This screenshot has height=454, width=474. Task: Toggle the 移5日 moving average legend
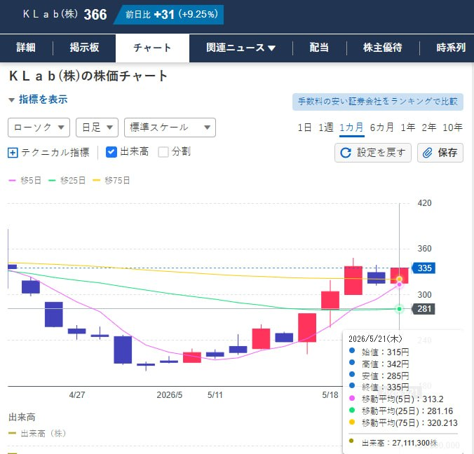tap(25, 180)
